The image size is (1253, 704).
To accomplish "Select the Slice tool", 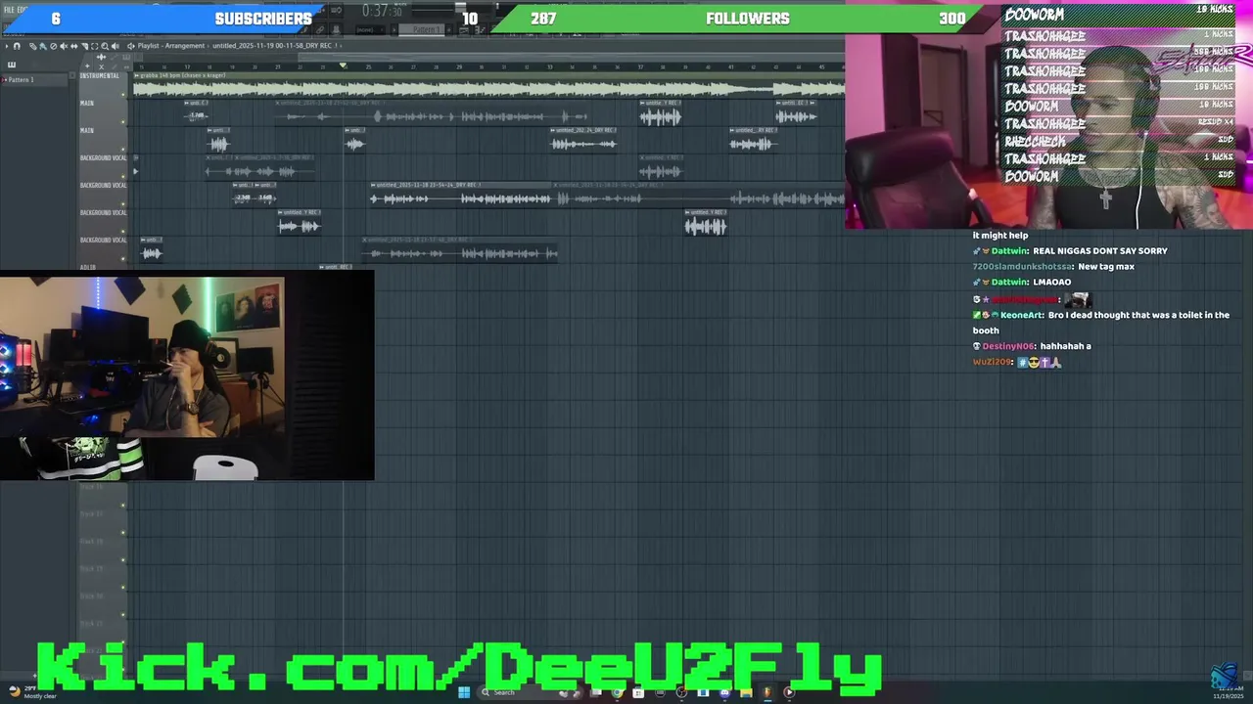I will coord(85,46).
